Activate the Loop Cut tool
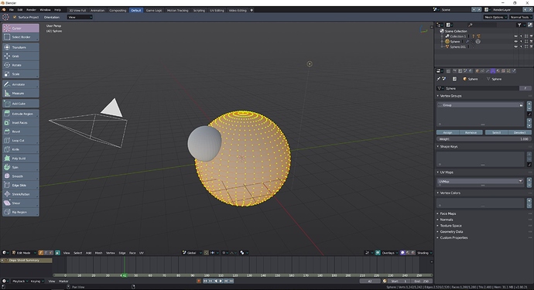 21,141
